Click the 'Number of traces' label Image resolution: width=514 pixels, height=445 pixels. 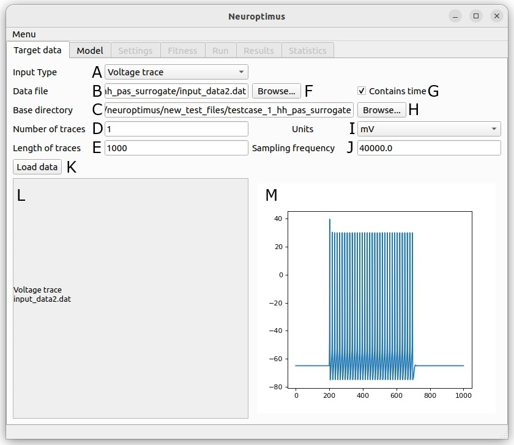tap(49, 129)
